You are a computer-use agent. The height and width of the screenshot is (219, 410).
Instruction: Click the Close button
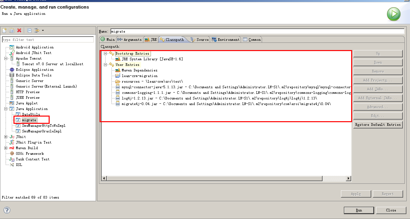coord(391,210)
